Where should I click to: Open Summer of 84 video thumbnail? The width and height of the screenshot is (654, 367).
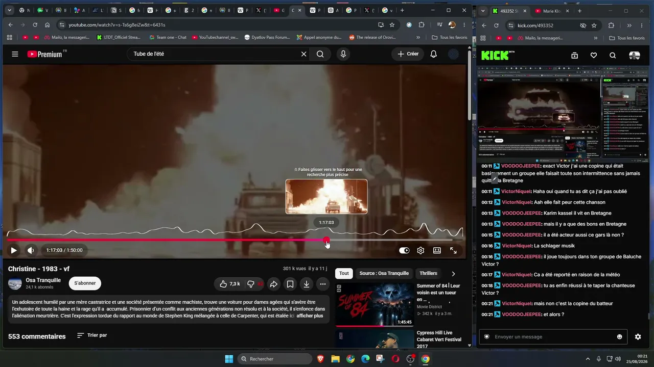click(x=375, y=305)
